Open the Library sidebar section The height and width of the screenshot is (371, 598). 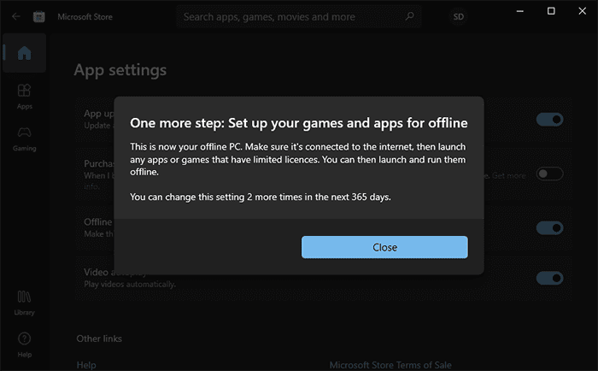tap(25, 303)
